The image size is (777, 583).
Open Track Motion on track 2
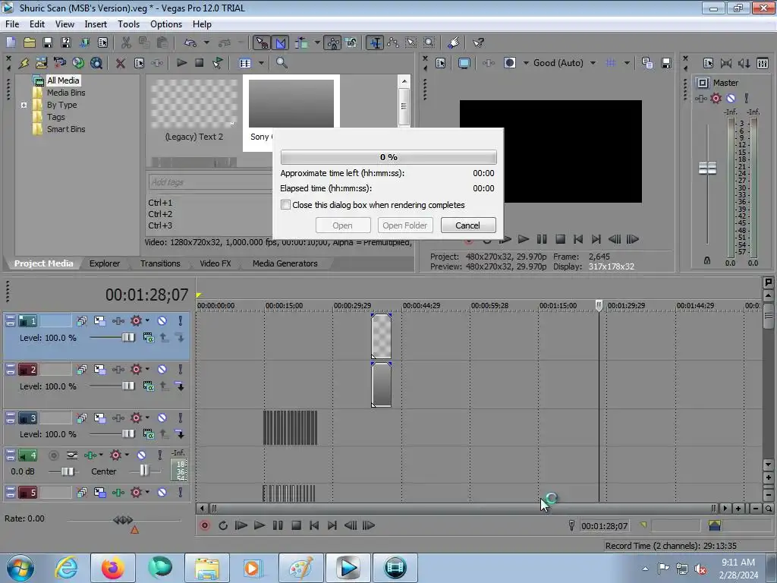tap(99, 370)
